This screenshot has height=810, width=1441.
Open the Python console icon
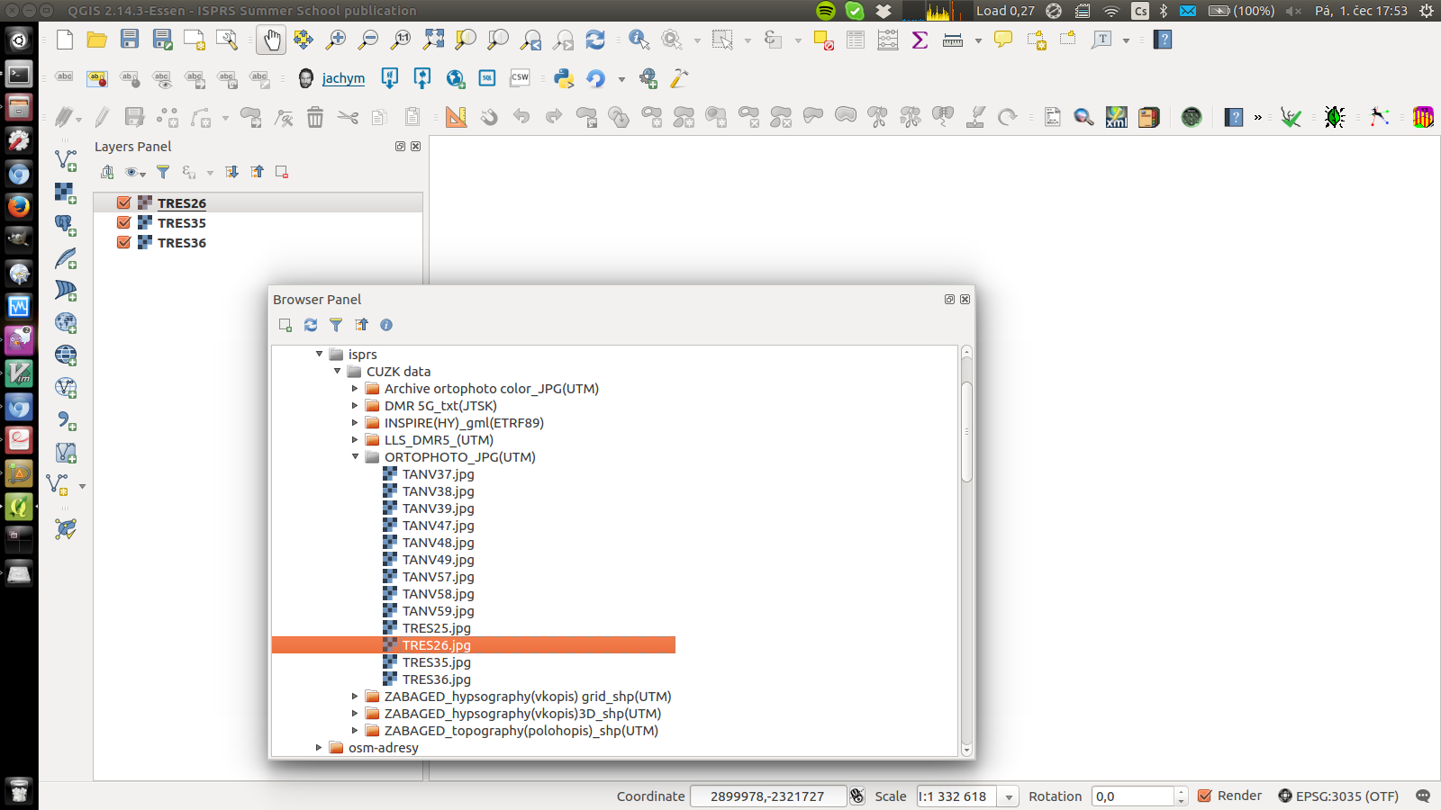point(565,78)
